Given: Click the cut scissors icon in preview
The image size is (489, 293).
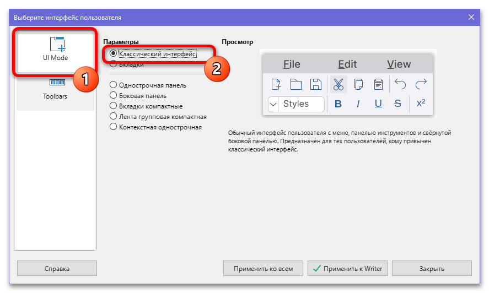Looking at the screenshot, I should pyautogui.click(x=338, y=84).
